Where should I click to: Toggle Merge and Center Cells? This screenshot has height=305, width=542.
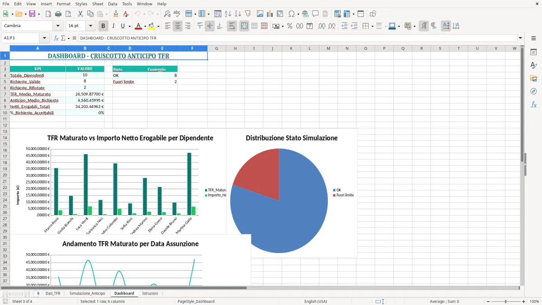[244, 26]
